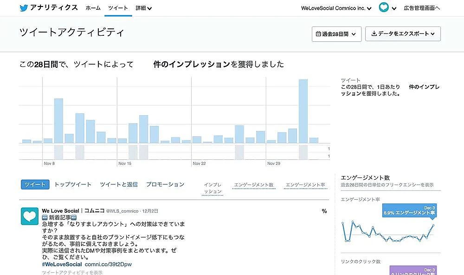Image resolution: width=464 pixels, height=275 pixels.
Task: Click the Nov 22 axis label
Action: tap(199, 164)
